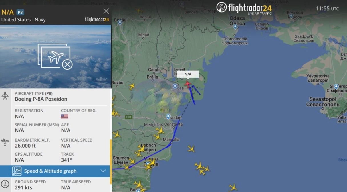Close the aircraft details panel

point(106,11)
